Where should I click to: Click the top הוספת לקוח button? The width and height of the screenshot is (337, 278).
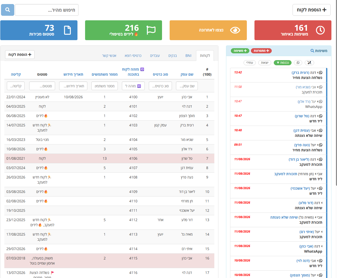point(312,10)
